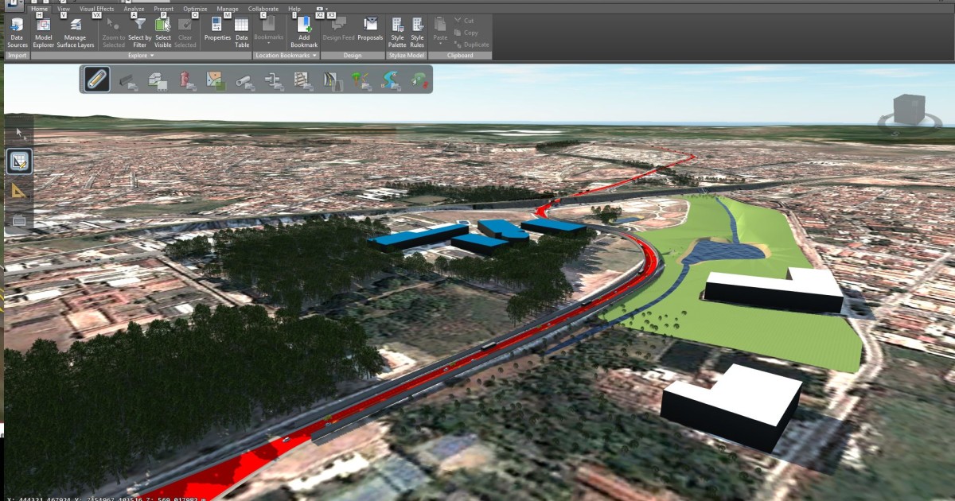The height and width of the screenshot is (501, 955).
Task: Select the Vegetation creation tool
Action: point(360,80)
